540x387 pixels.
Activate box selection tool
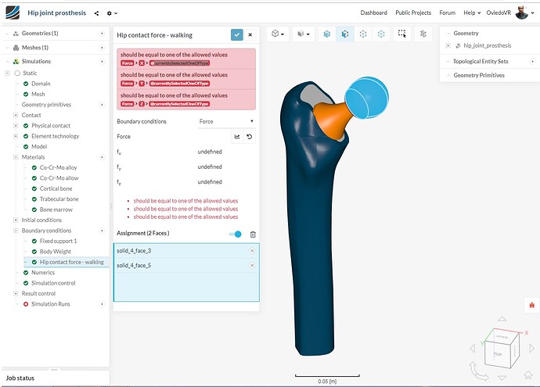(402, 34)
